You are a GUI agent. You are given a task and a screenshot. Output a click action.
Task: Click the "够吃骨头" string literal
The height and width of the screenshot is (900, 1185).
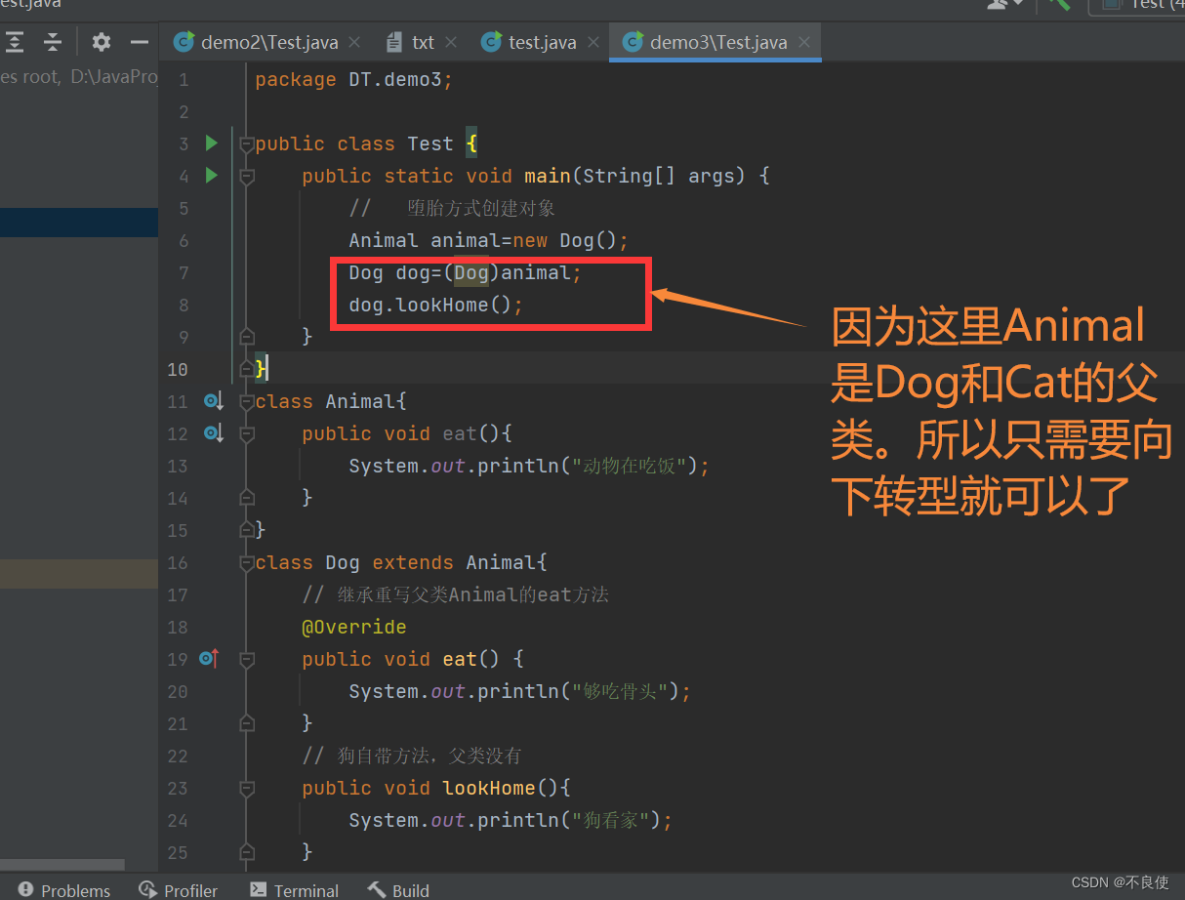[x=620, y=692]
